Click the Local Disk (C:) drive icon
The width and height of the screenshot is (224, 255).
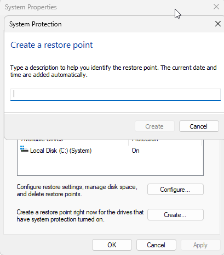tap(24, 149)
